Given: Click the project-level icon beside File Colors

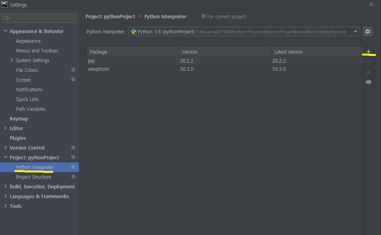Looking at the screenshot, I should pyautogui.click(x=73, y=70).
